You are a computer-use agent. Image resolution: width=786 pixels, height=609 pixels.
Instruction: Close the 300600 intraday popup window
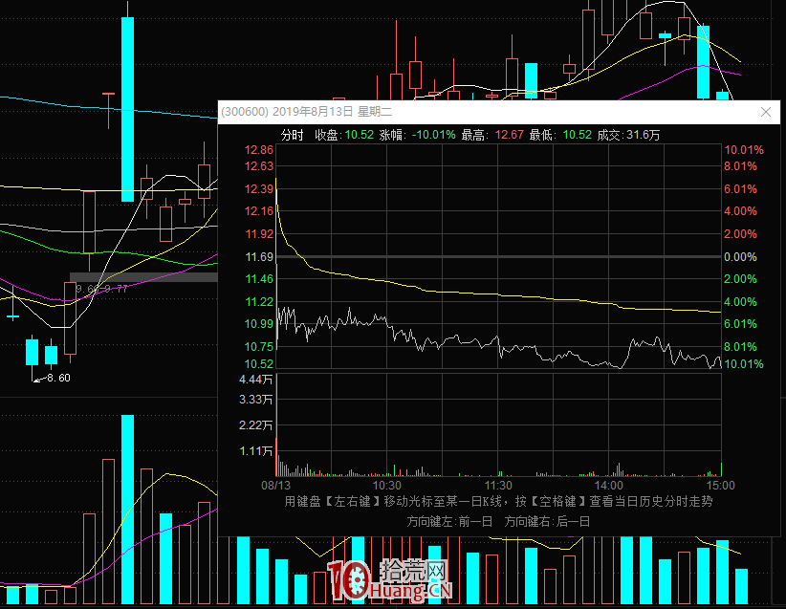(x=765, y=112)
